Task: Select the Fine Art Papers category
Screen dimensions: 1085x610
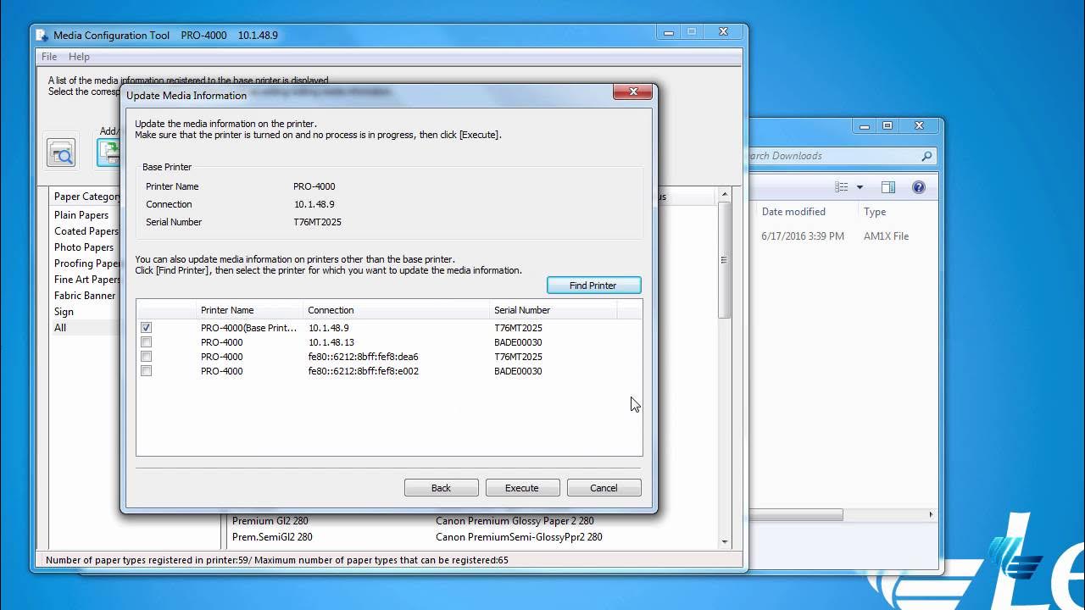Action: (x=86, y=280)
